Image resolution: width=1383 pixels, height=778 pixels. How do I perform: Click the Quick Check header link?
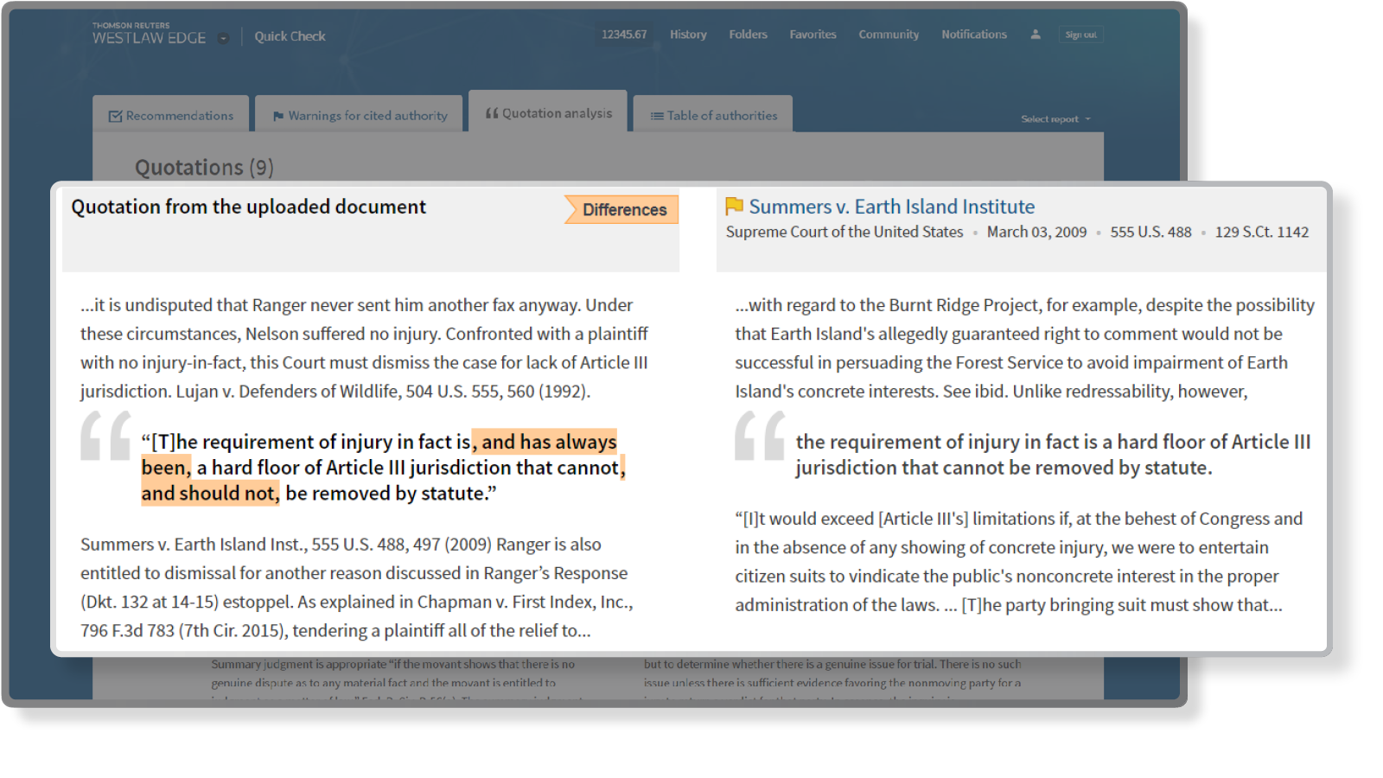(x=290, y=36)
